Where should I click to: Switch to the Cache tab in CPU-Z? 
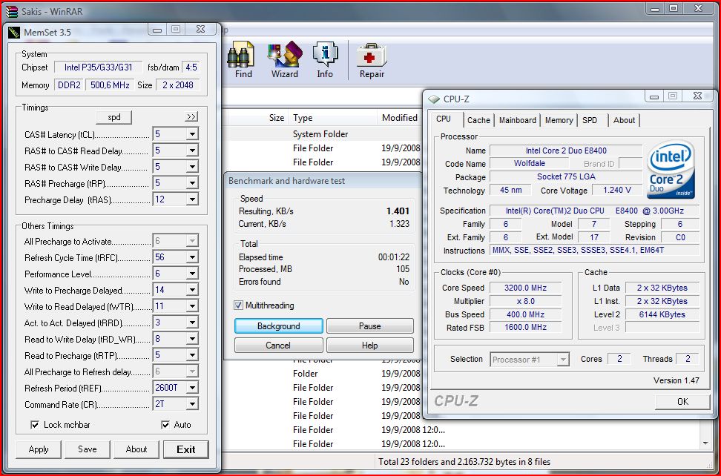coord(478,120)
